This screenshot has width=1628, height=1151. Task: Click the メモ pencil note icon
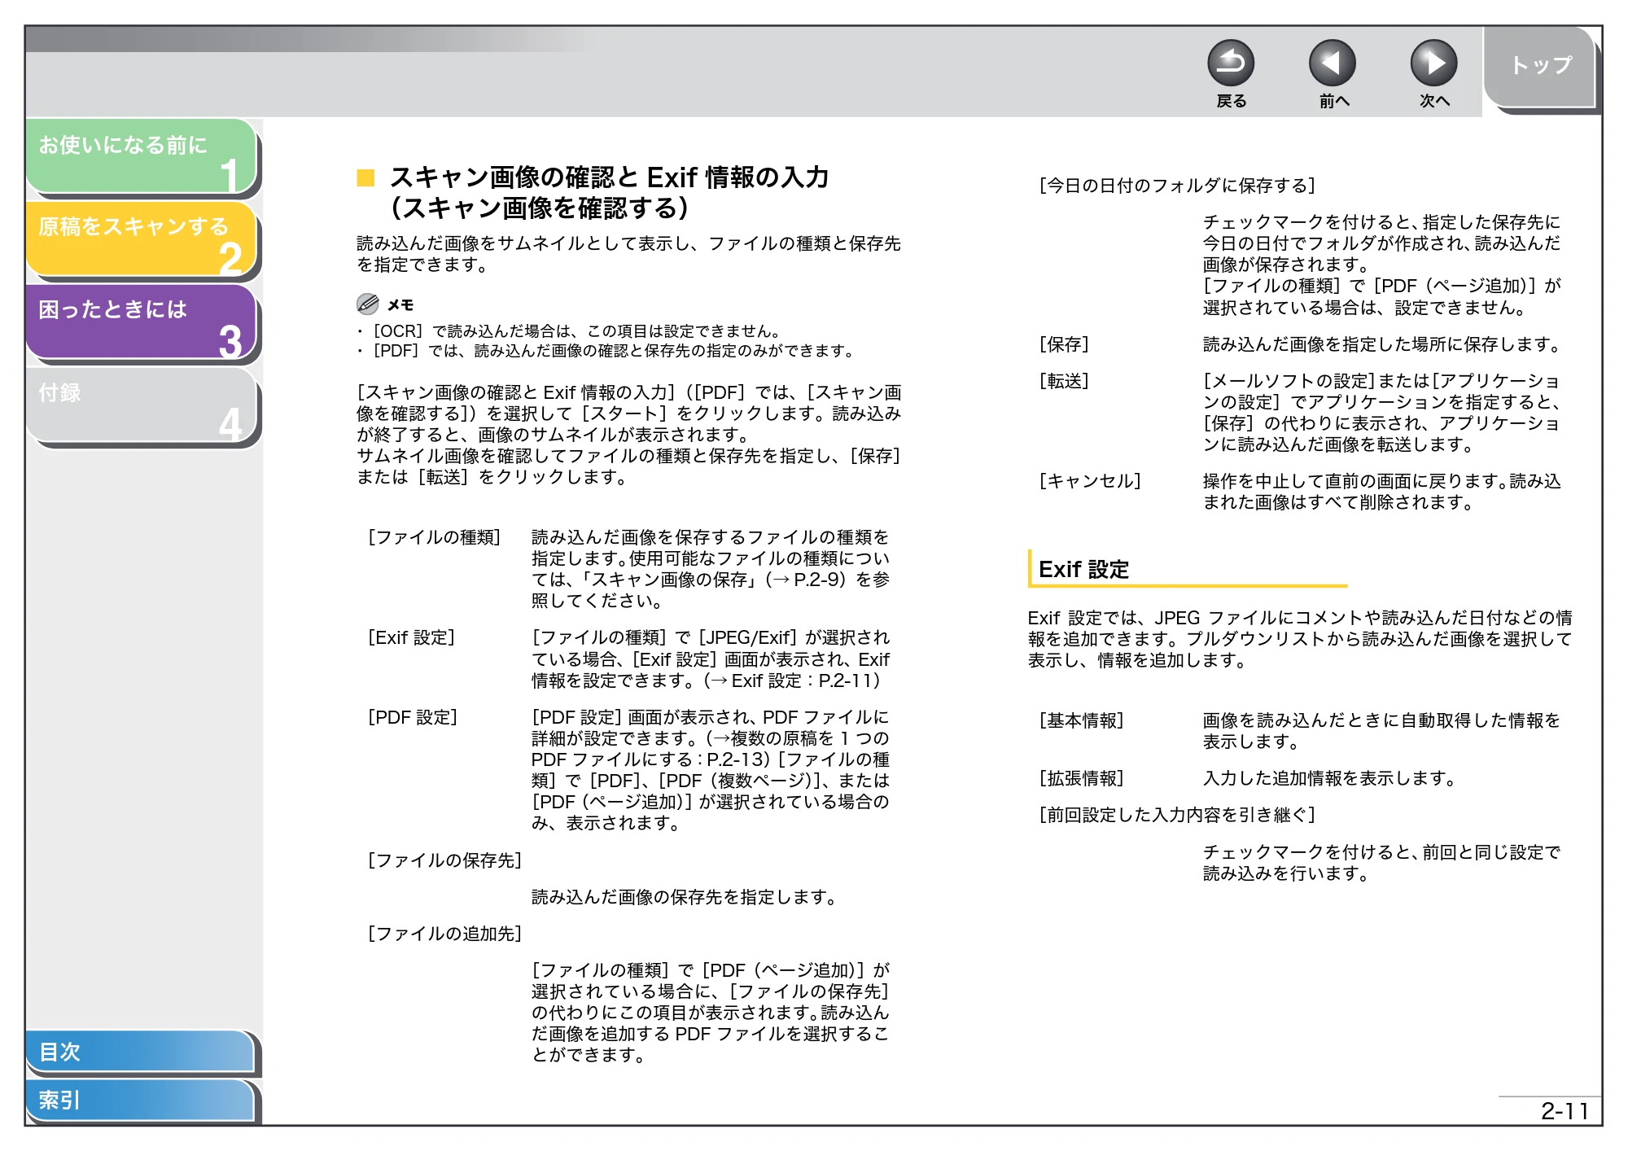367,304
